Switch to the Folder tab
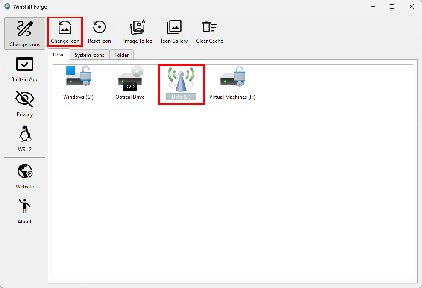Viewport: 422px width, 288px height. (x=122, y=55)
